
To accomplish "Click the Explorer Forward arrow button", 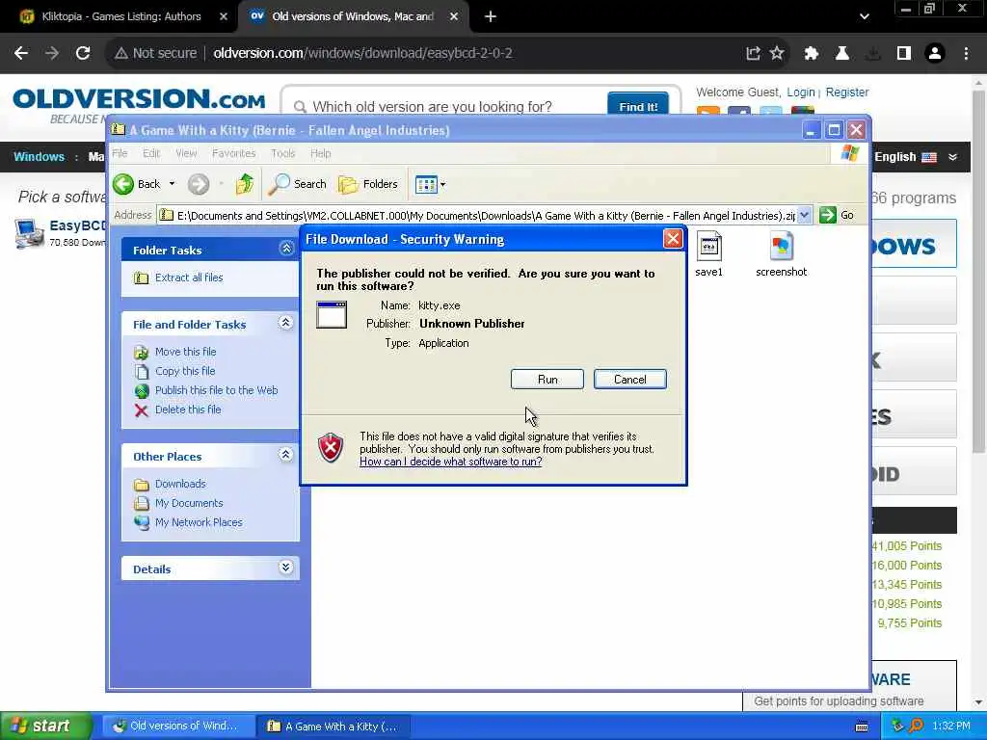I will [x=199, y=184].
